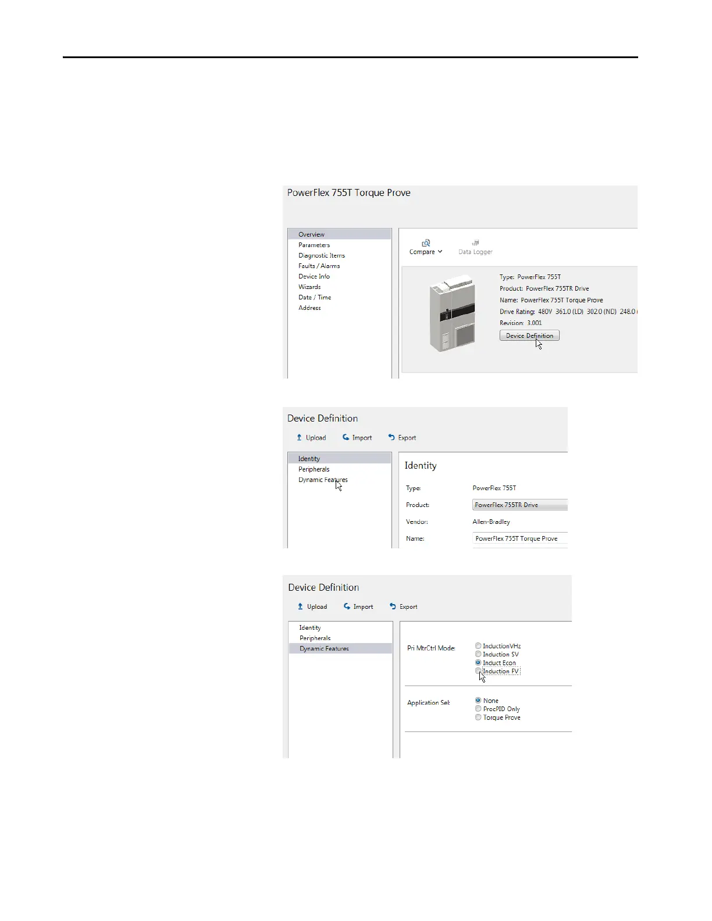Open Peripherals below the highlighted Identity item
This screenshot has width=712, height=921.
coord(314,469)
